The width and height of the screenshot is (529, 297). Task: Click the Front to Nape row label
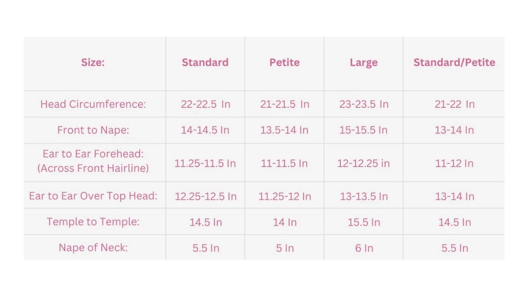(93, 130)
